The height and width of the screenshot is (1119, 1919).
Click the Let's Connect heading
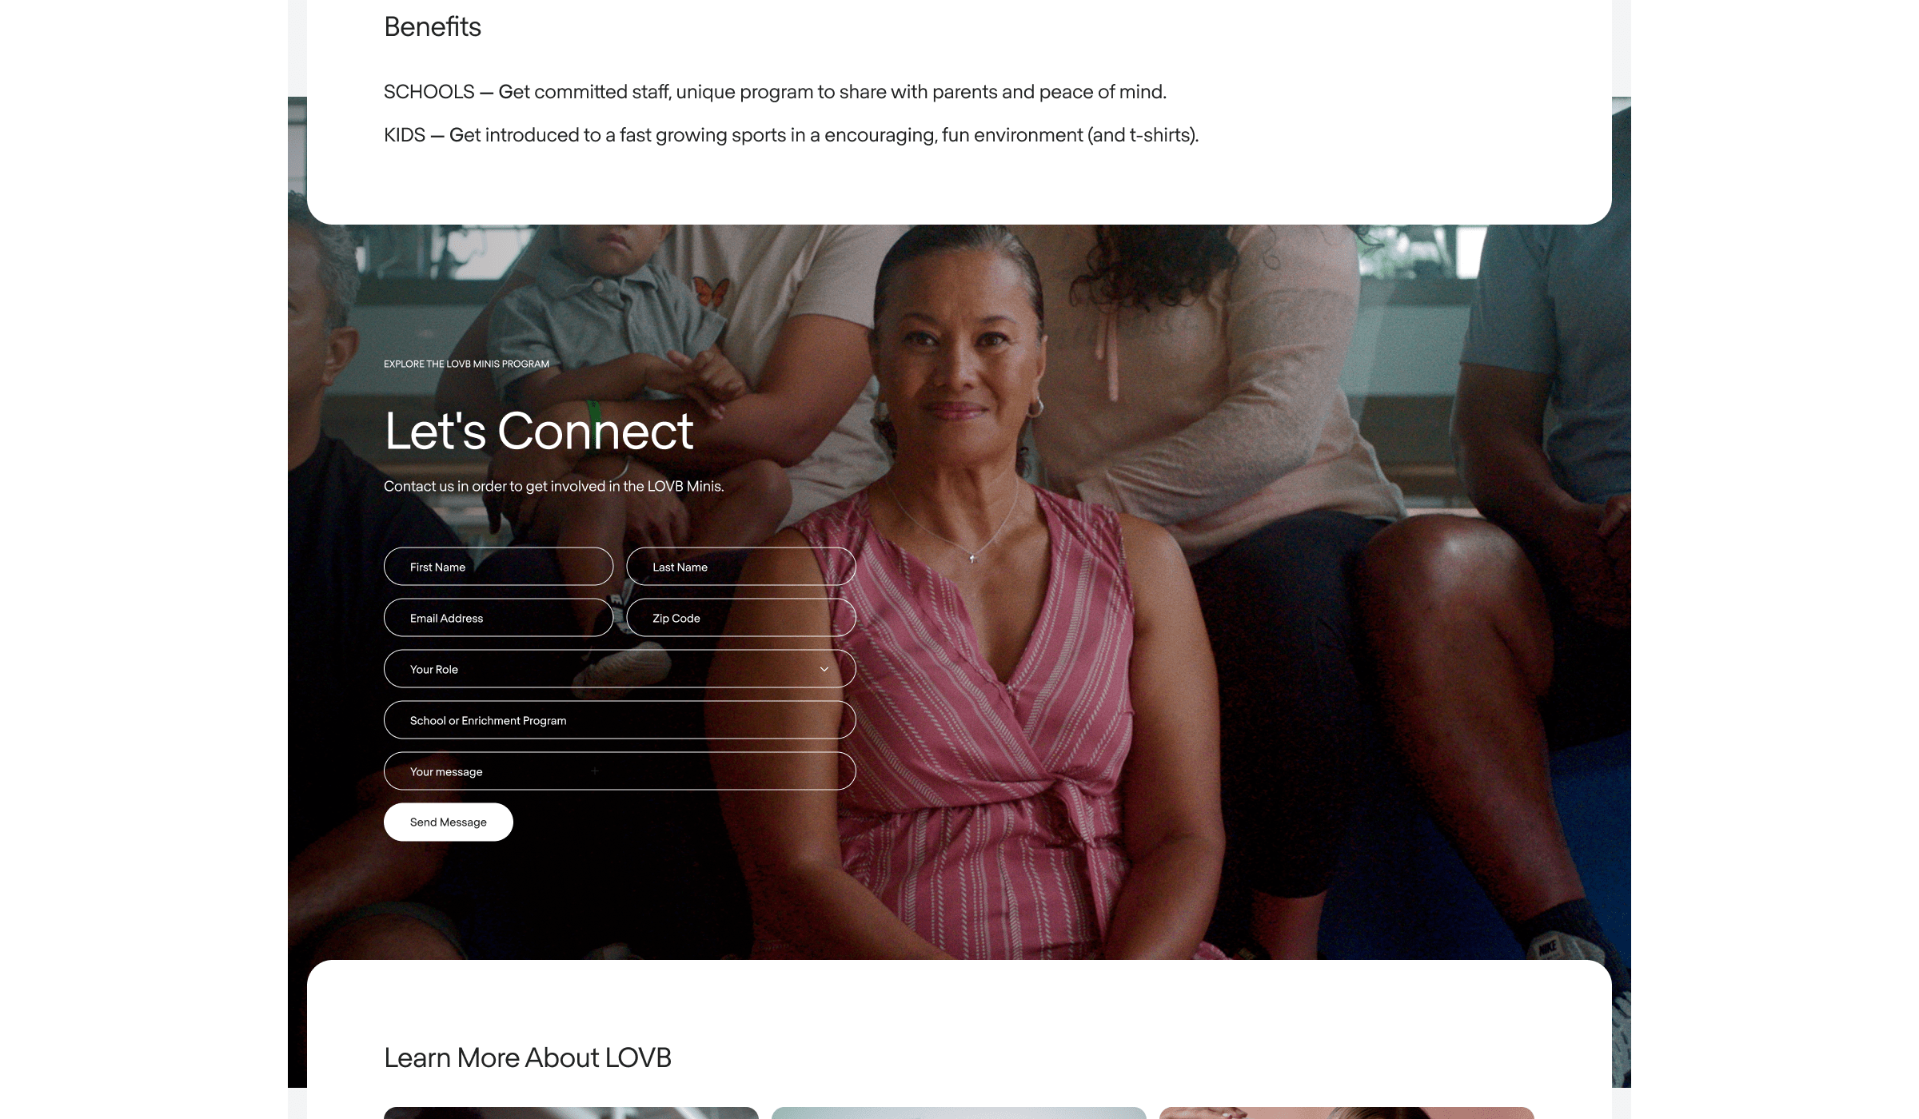coord(539,431)
